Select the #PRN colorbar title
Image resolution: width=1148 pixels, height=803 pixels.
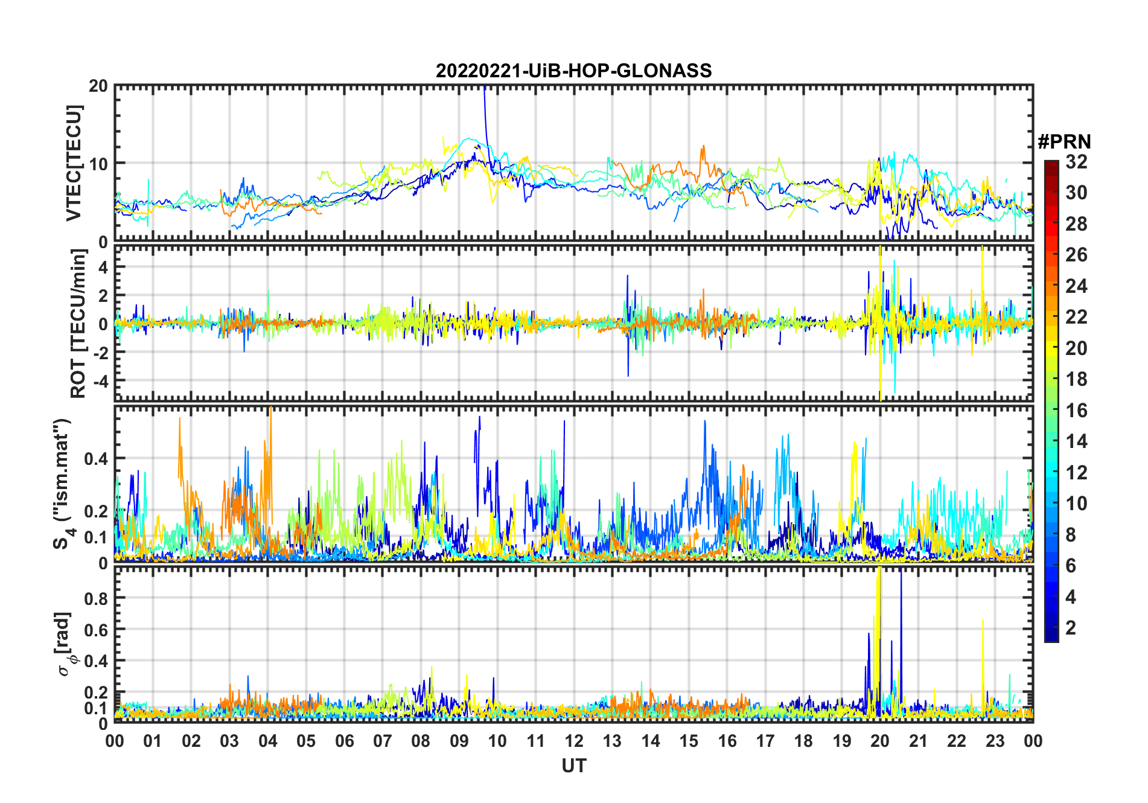tap(1064, 142)
